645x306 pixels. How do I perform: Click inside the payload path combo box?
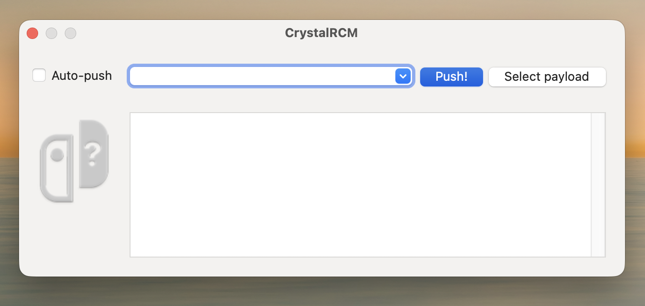click(262, 76)
